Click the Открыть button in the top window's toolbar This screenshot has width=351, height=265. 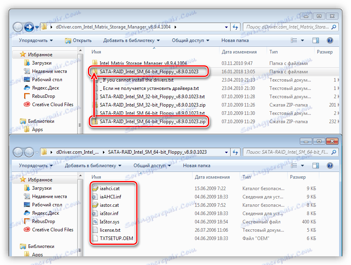pos(78,40)
